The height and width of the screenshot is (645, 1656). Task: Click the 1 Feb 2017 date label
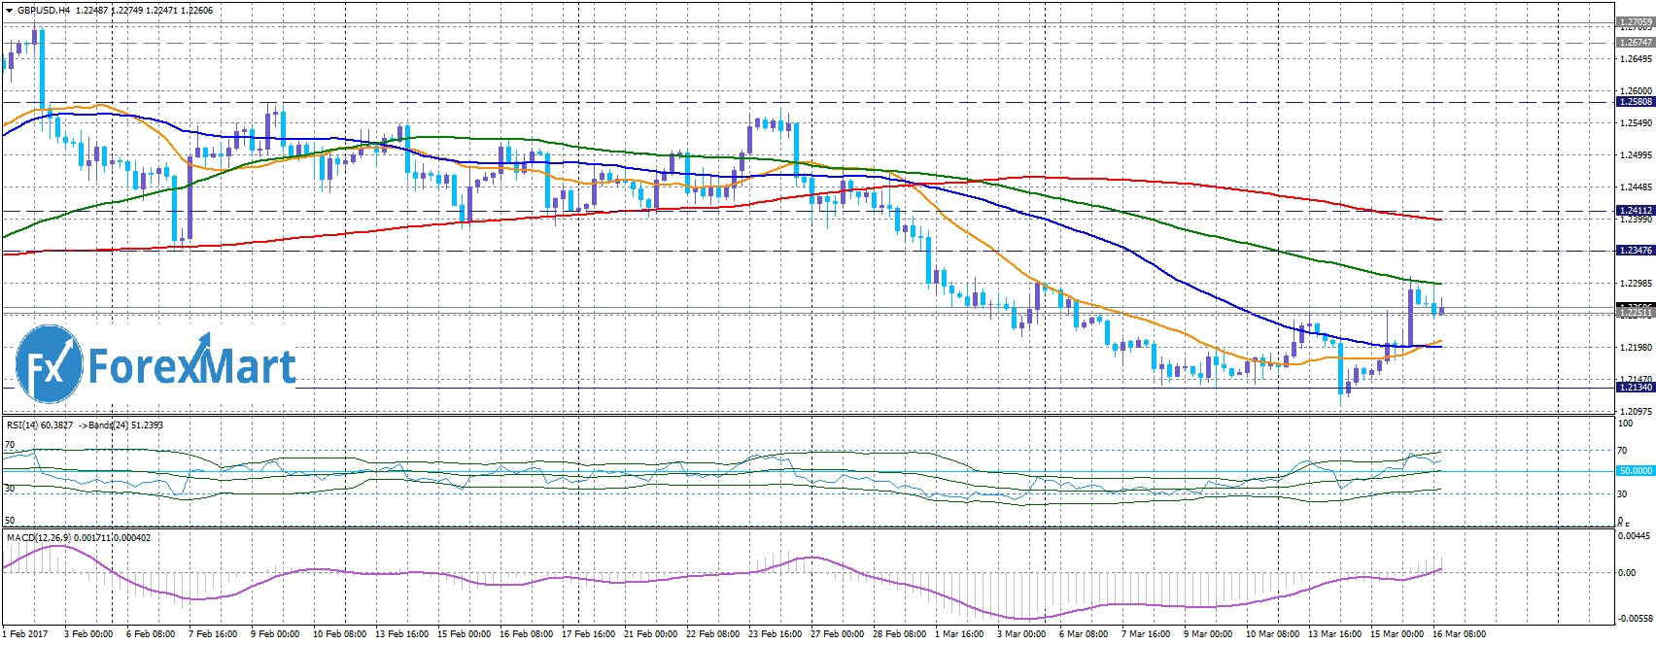point(24,634)
